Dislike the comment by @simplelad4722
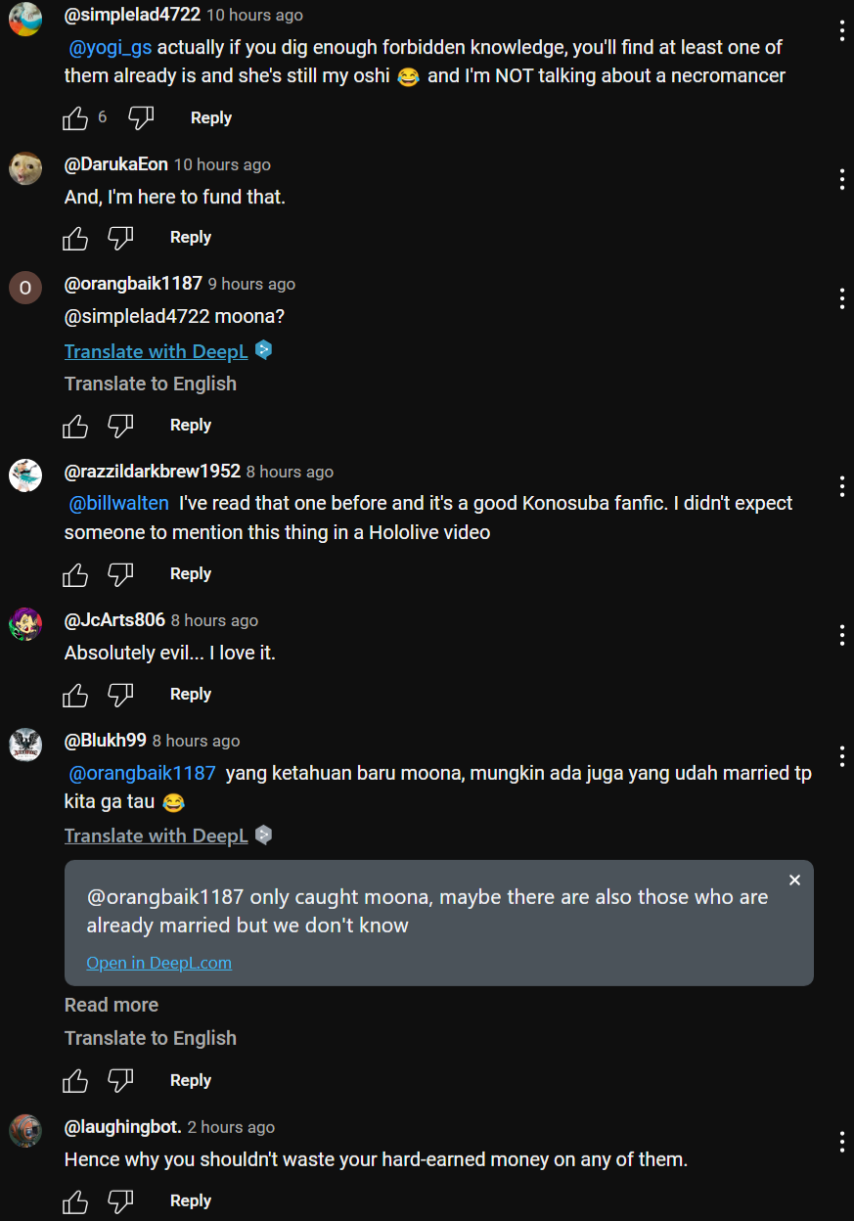The height and width of the screenshot is (1221, 854). 141,118
